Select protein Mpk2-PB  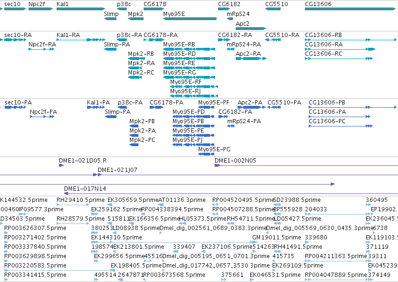coord(142,121)
